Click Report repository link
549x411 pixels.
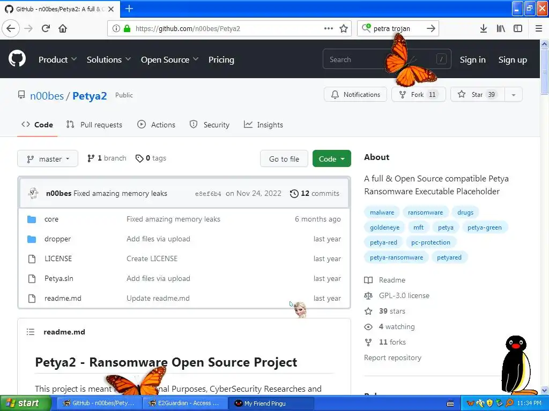392,357
